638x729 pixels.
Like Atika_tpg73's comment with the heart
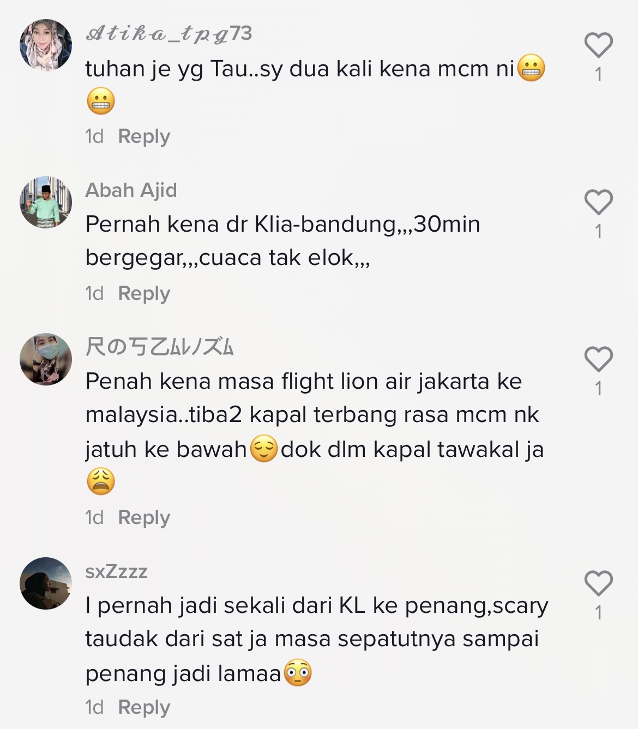[599, 45]
